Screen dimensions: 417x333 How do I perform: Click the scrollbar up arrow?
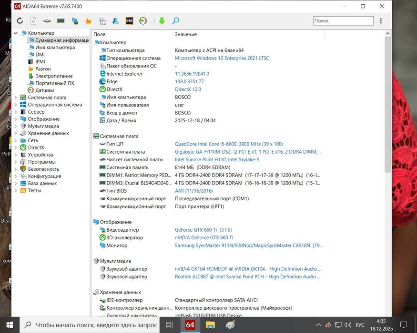coord(387,33)
